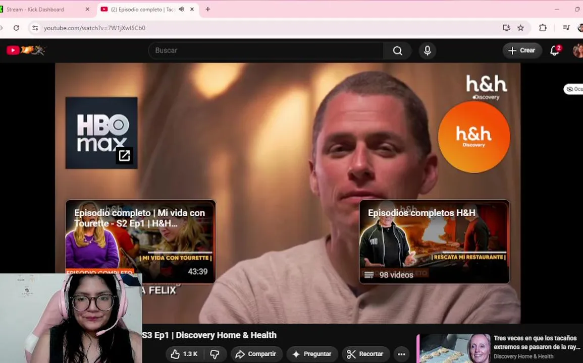Close the Kick Dashboard tab
Screen dimensions: 583x363
click(87, 9)
